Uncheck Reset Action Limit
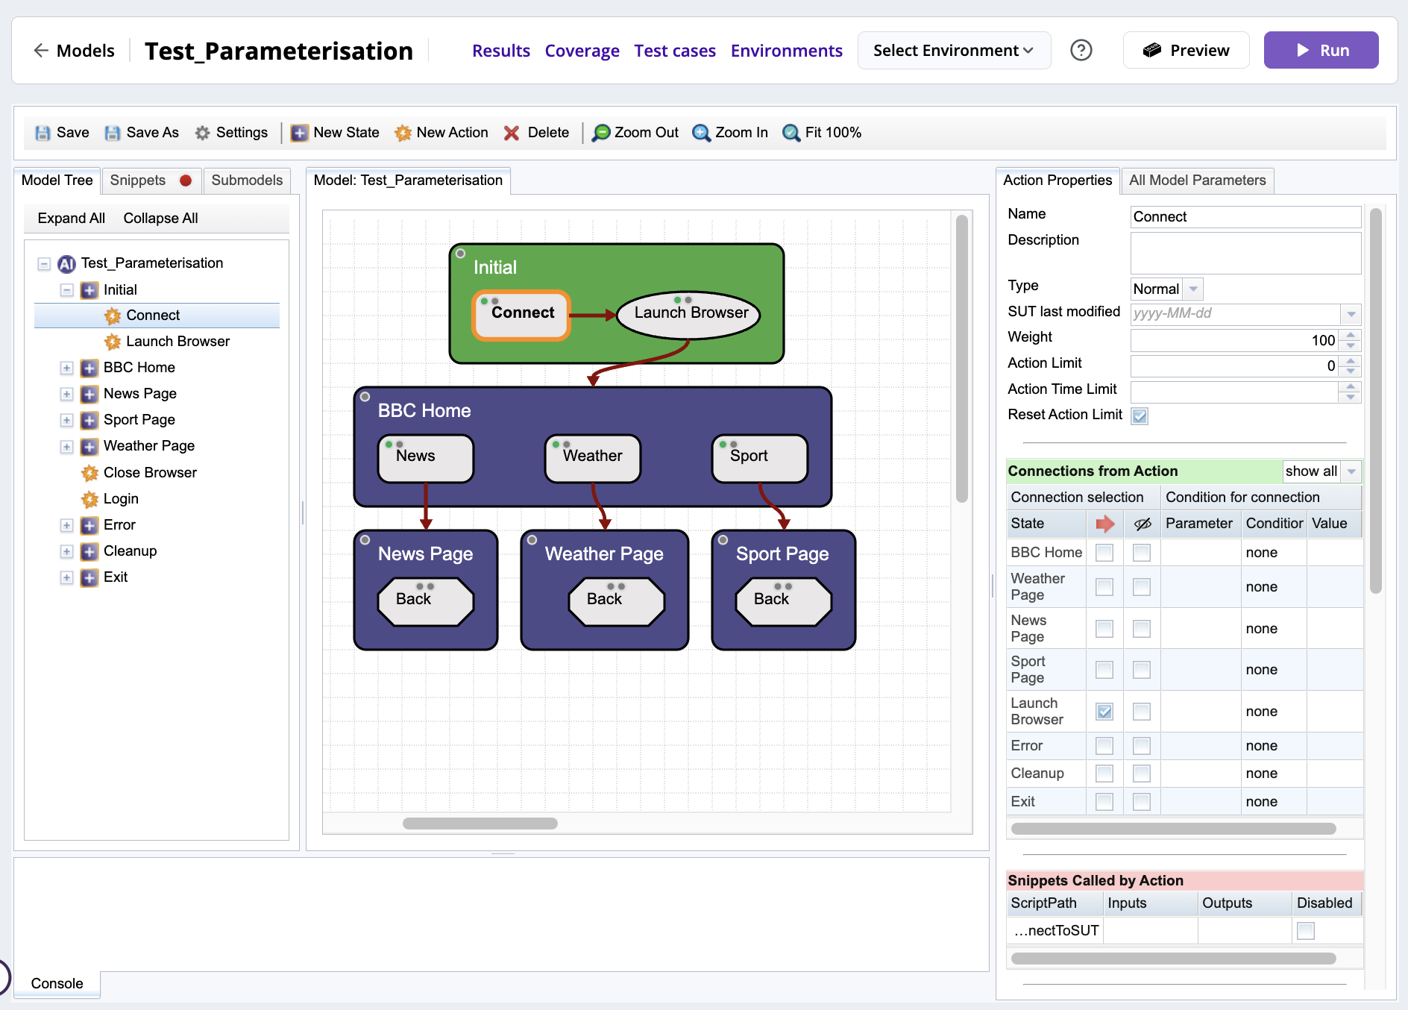 [1140, 415]
